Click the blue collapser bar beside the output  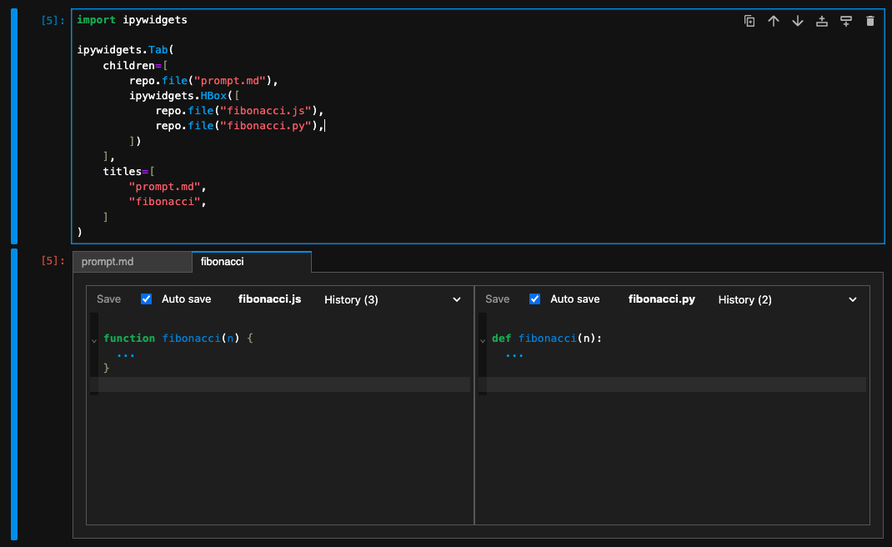(x=14, y=394)
